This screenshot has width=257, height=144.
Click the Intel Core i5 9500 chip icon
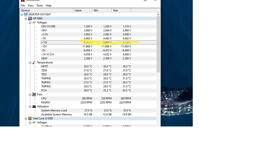pyautogui.click(x=30, y=118)
